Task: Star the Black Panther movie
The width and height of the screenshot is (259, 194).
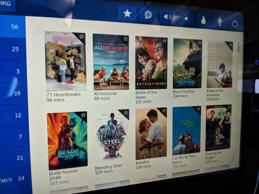Action: [199, 43]
